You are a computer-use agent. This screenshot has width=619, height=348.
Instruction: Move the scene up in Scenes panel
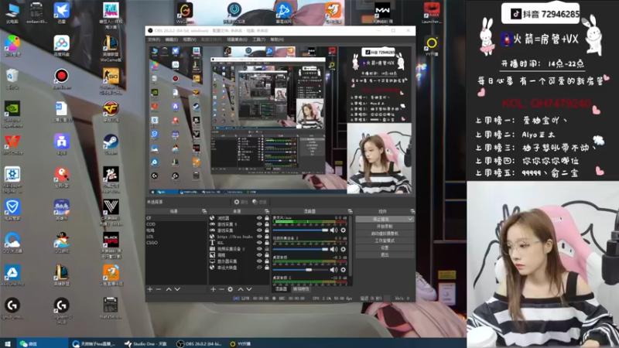169,289
